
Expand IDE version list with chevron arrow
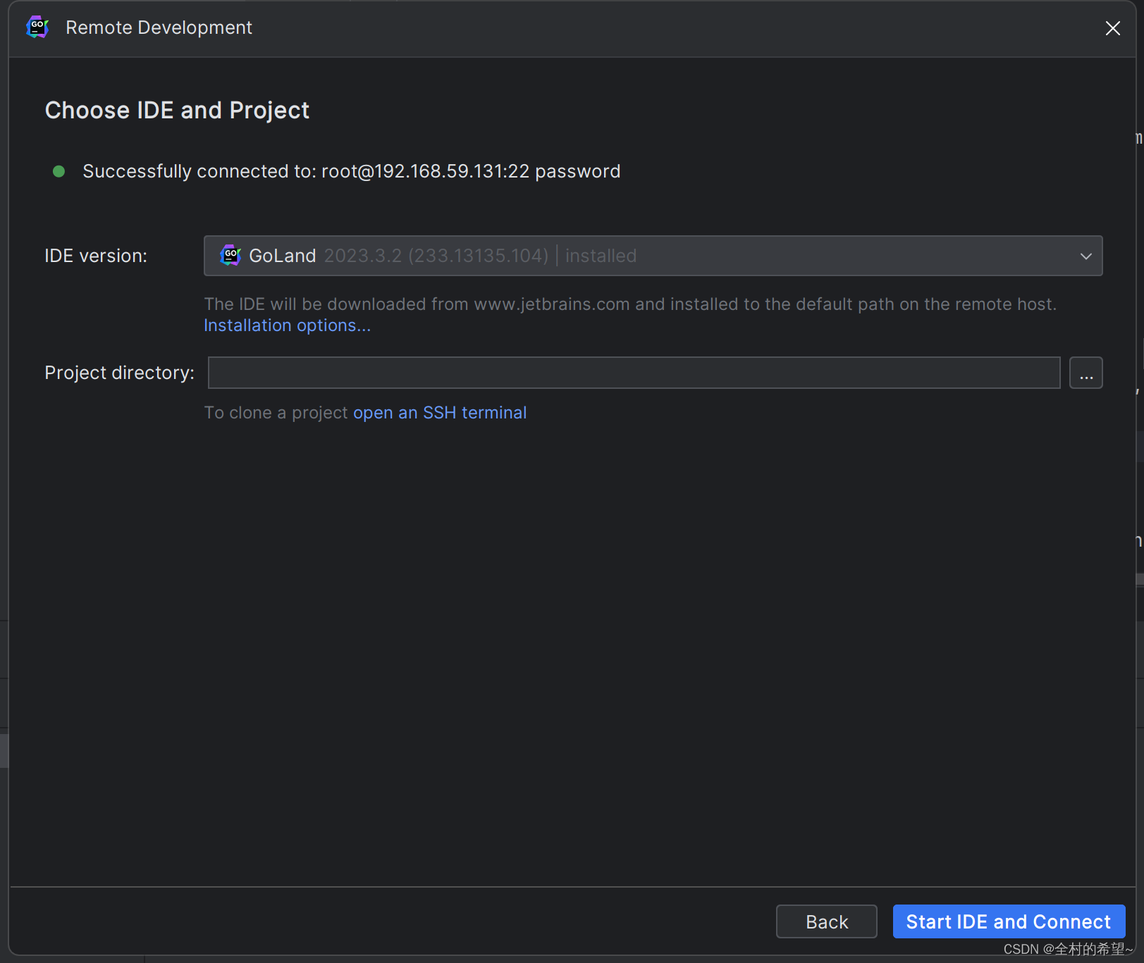(1085, 256)
